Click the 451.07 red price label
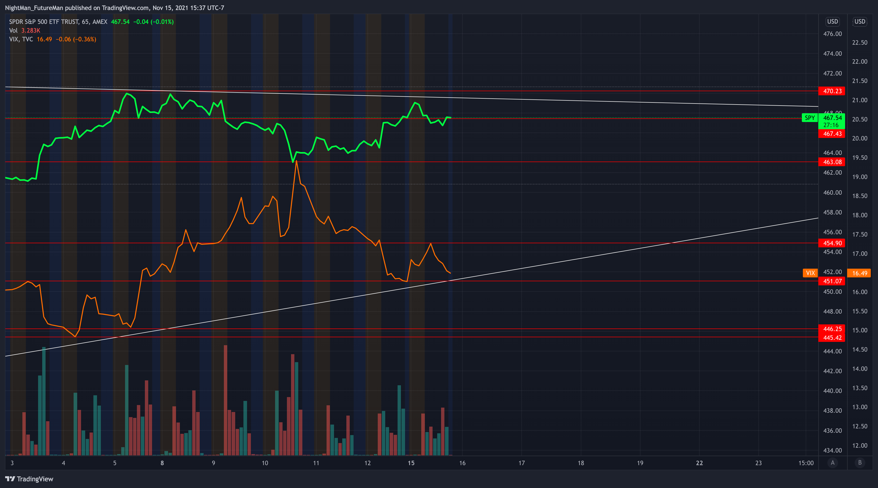 (x=832, y=281)
